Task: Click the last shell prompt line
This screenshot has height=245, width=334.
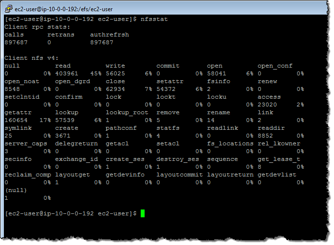Action: pos(71,213)
